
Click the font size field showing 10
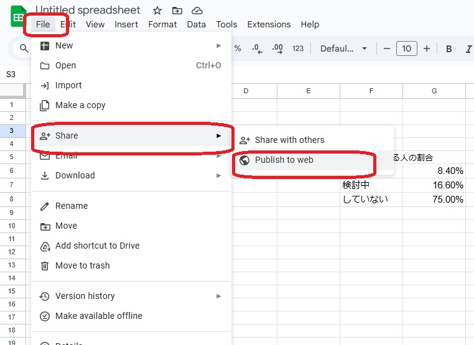pyautogui.click(x=407, y=48)
